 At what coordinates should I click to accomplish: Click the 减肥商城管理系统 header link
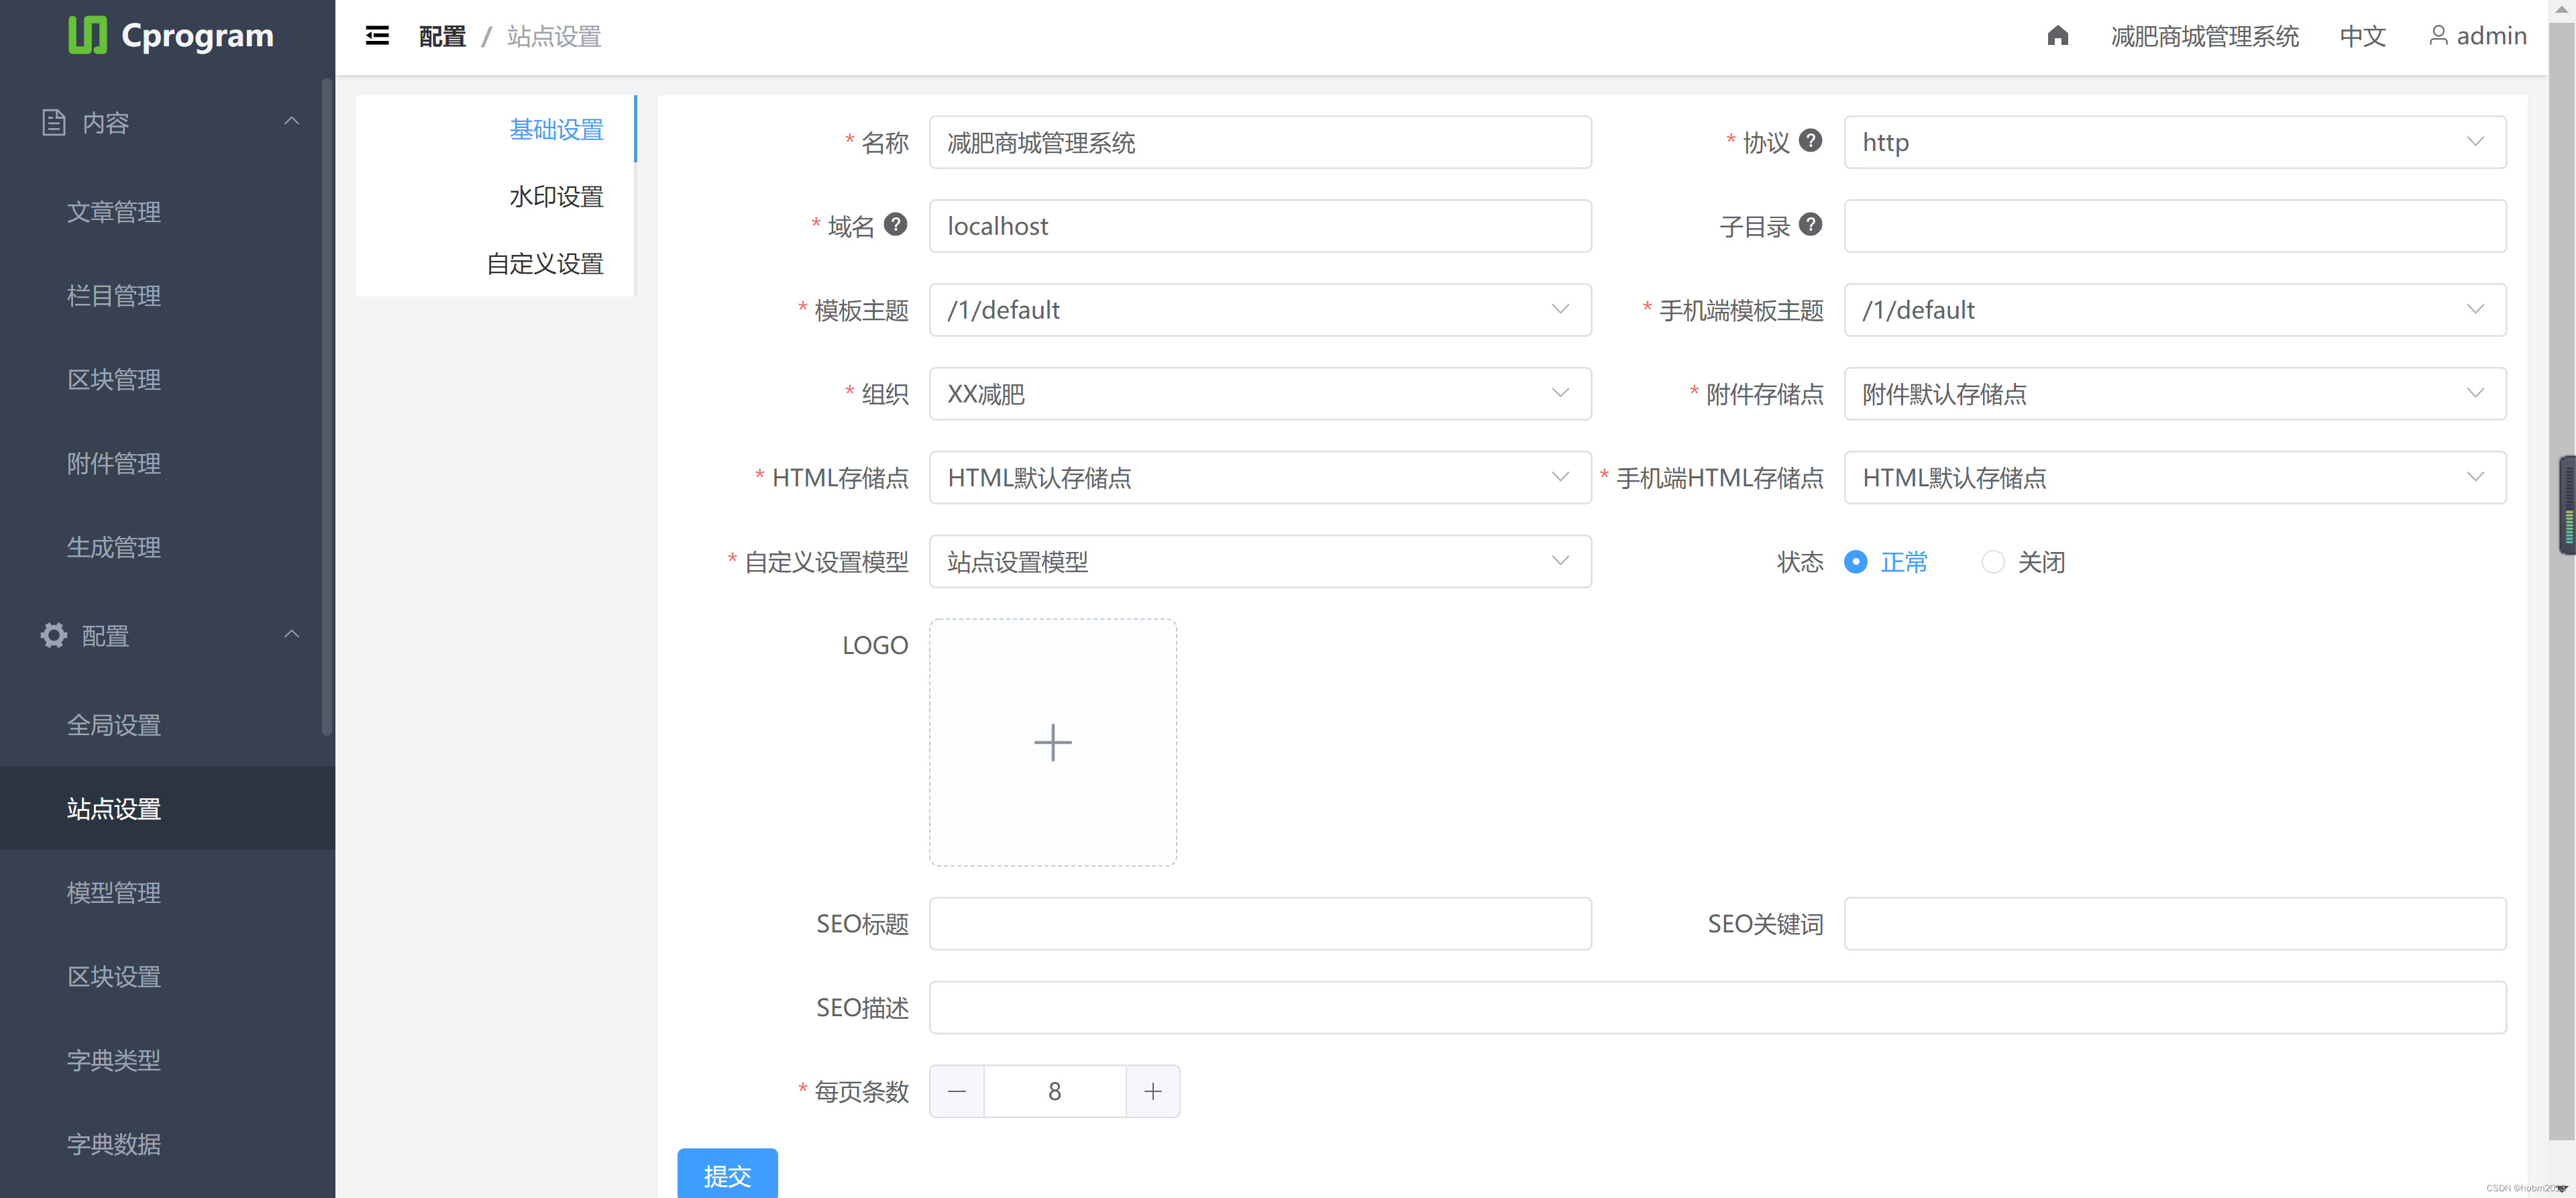2204,36
